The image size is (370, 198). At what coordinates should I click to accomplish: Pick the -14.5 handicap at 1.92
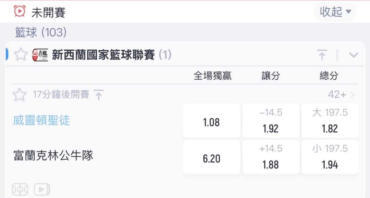(271, 121)
